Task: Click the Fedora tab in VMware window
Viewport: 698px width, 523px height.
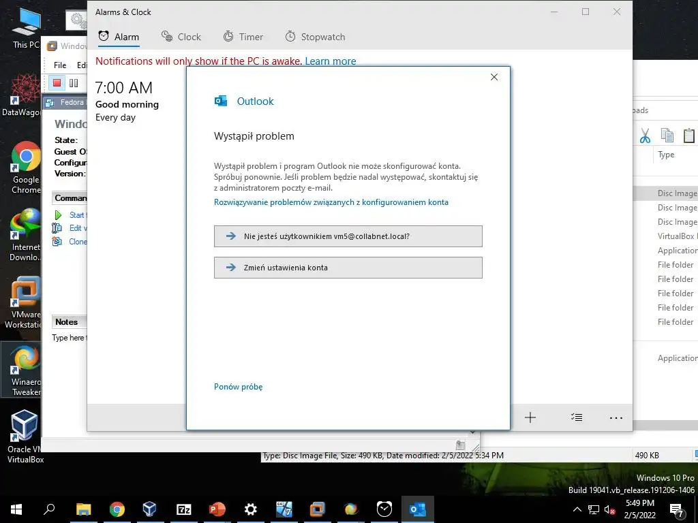Action: (66, 102)
